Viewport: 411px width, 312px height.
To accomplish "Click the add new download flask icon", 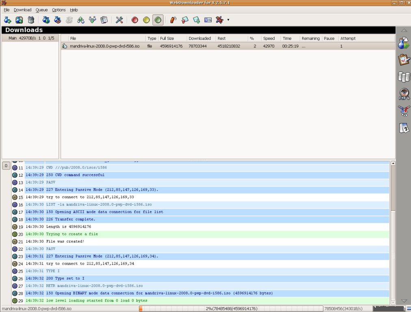I will point(7,20).
